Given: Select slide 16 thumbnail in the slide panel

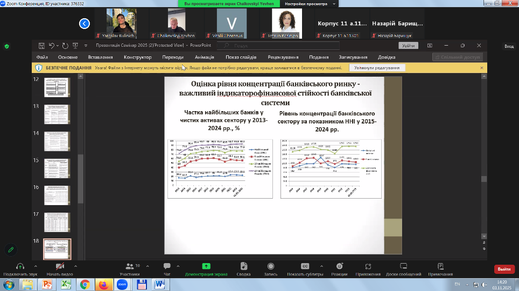Looking at the screenshot, I should tap(57, 195).
